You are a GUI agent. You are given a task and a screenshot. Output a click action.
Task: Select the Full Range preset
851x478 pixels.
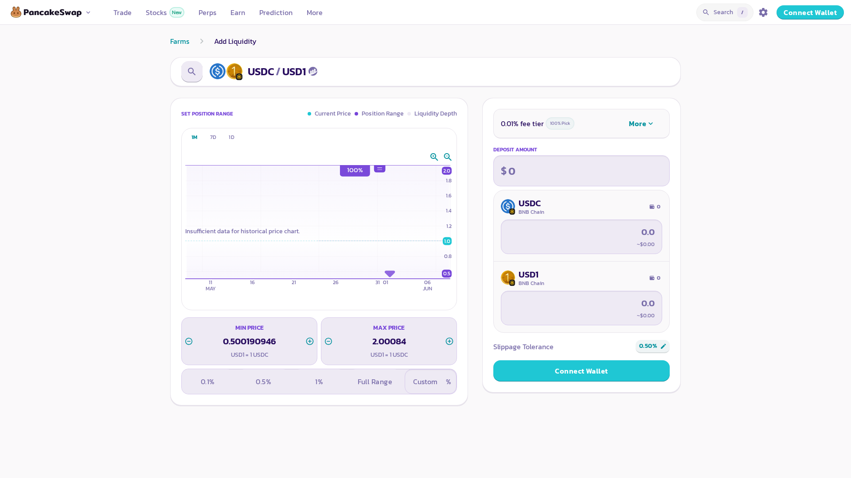pos(375,382)
